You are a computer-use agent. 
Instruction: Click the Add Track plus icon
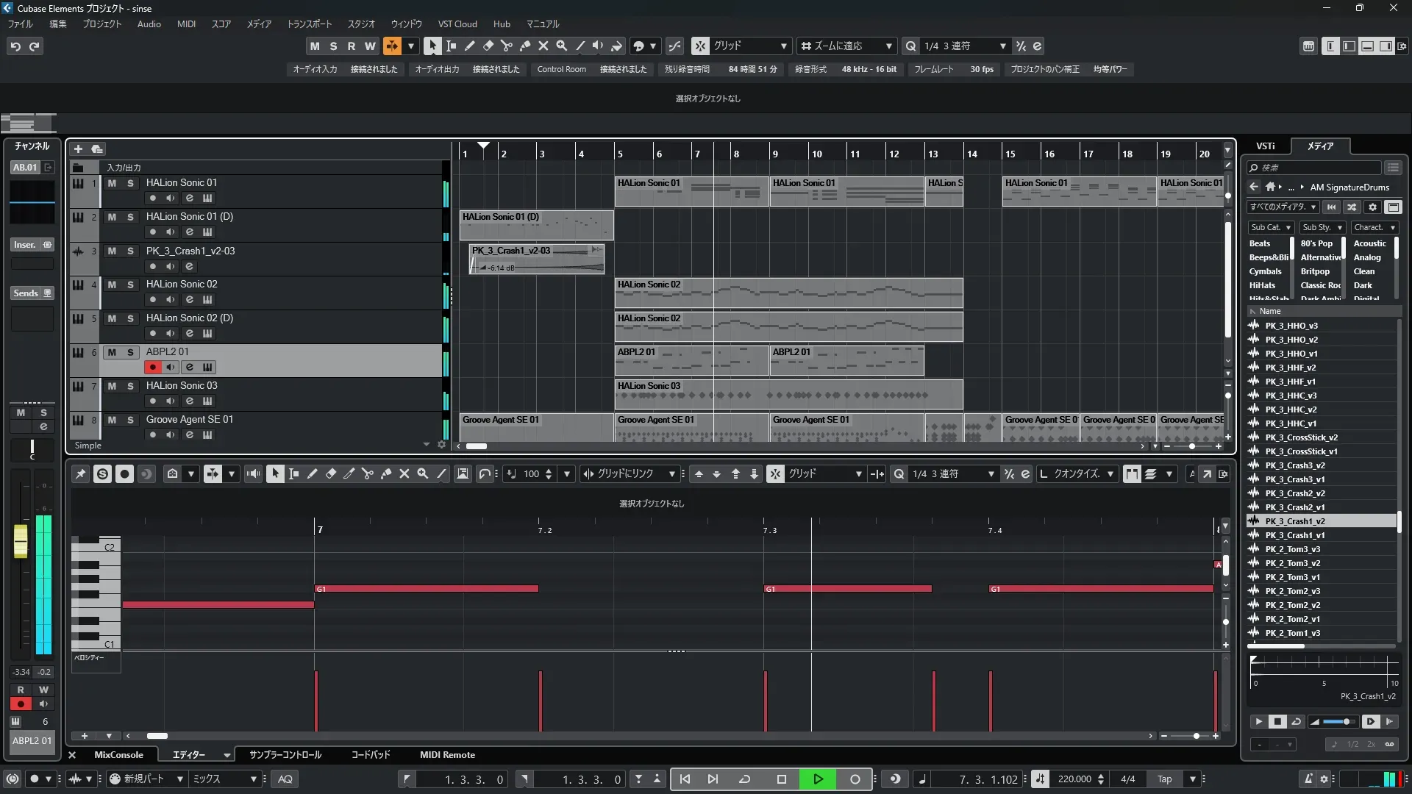pos(78,149)
